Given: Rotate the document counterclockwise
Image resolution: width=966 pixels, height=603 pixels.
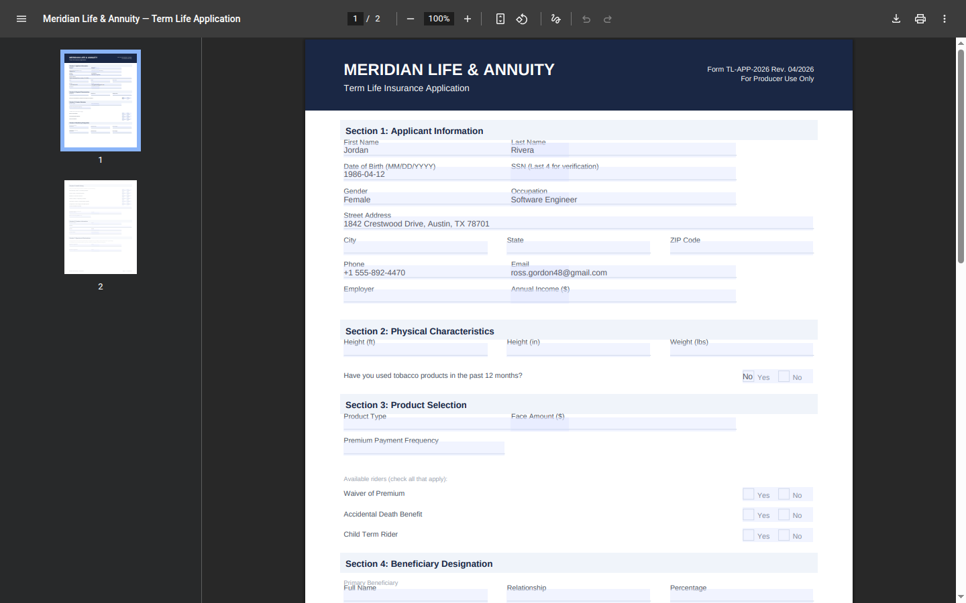Looking at the screenshot, I should (x=522, y=19).
